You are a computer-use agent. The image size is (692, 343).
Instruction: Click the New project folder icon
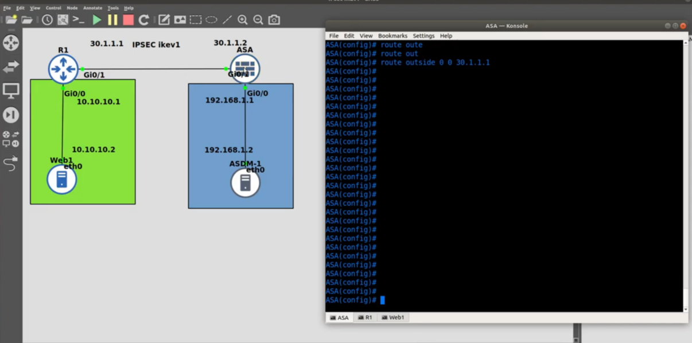(x=11, y=20)
